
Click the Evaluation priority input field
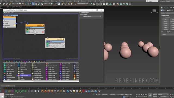pyautogui.click(x=97, y=16)
